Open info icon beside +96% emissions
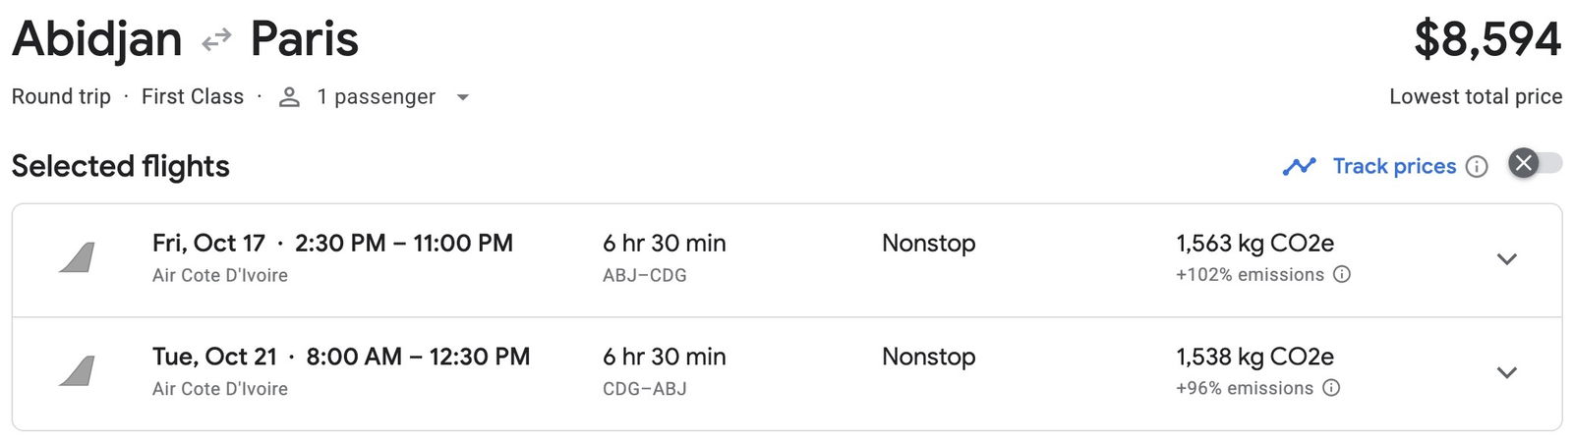The width and height of the screenshot is (1573, 442). click(1331, 388)
